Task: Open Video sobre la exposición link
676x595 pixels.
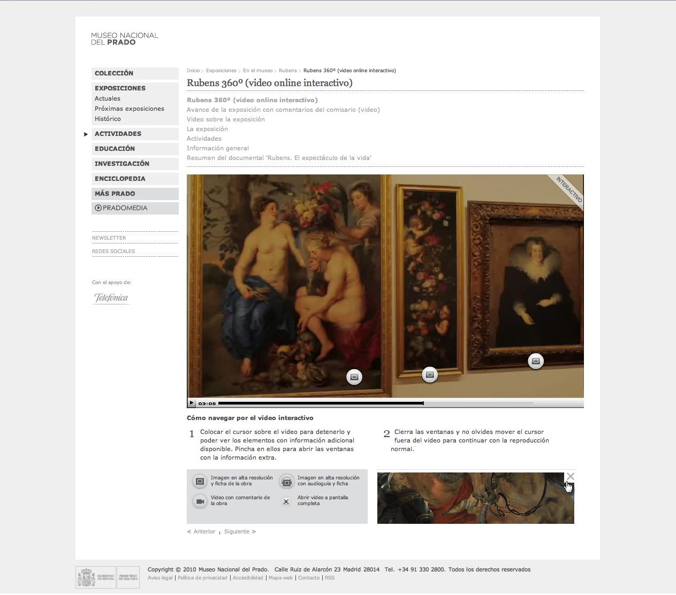Action: coord(226,119)
